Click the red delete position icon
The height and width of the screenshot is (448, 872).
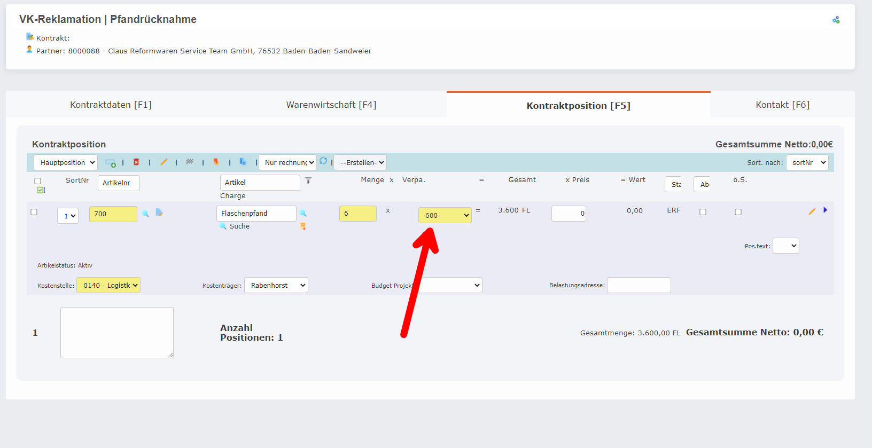[x=136, y=162]
